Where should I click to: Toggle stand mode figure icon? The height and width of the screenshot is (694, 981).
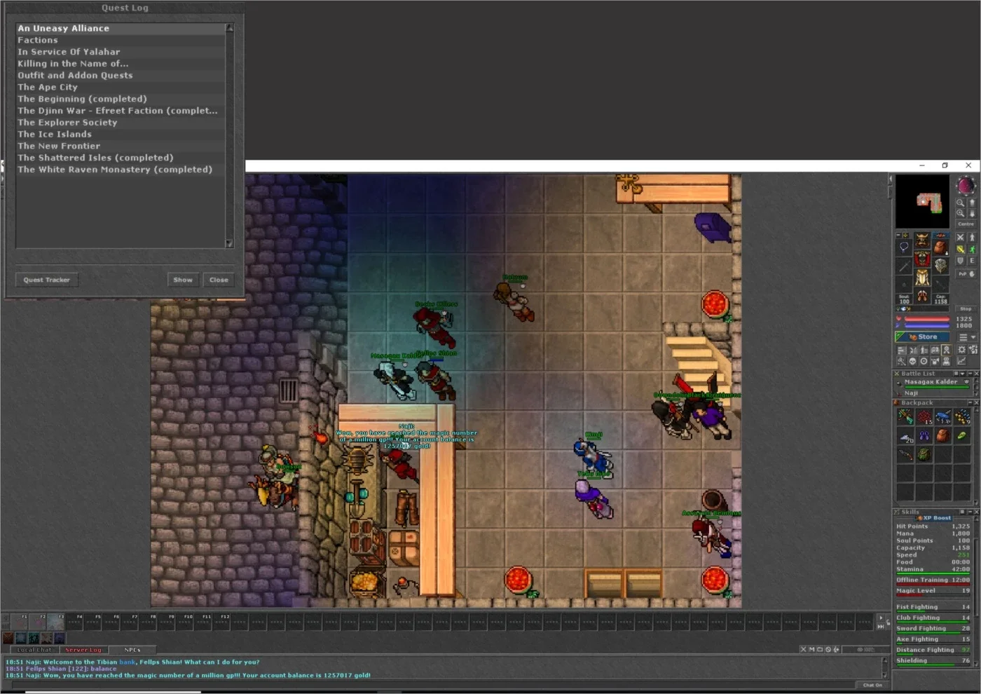(972, 237)
